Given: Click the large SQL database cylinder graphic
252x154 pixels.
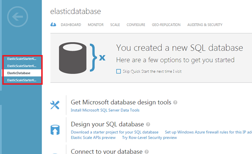Looking at the screenshot, I should (x=73, y=58).
